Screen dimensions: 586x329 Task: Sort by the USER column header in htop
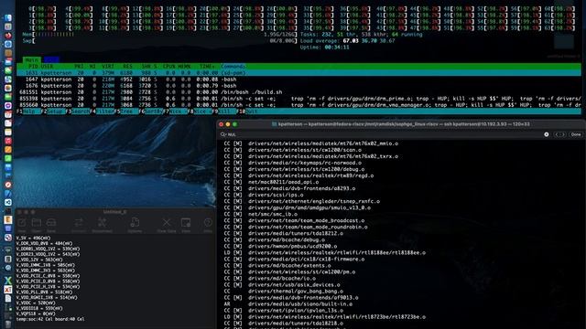[x=47, y=67]
